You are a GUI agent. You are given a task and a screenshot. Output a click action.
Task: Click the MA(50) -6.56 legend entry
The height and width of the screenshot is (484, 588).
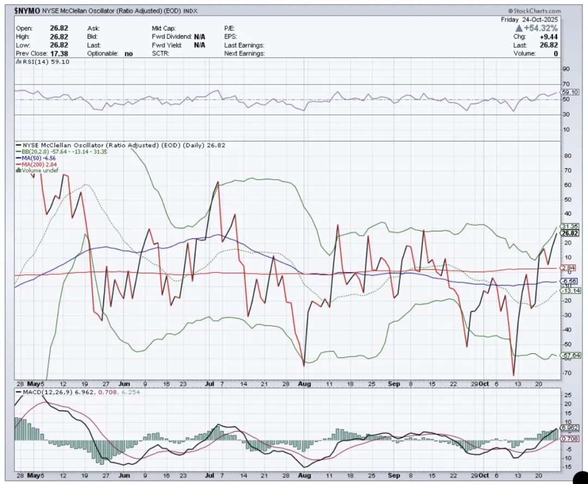(x=35, y=158)
